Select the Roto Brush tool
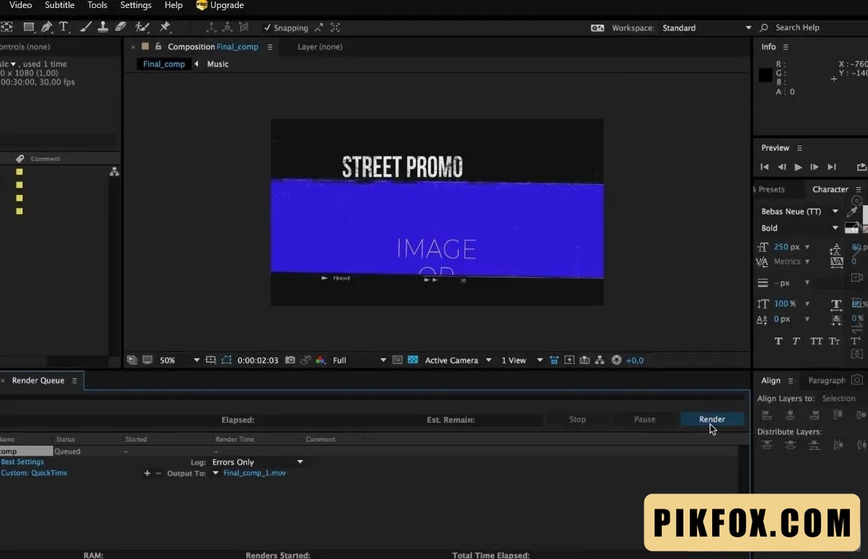868x559 pixels. tap(142, 27)
